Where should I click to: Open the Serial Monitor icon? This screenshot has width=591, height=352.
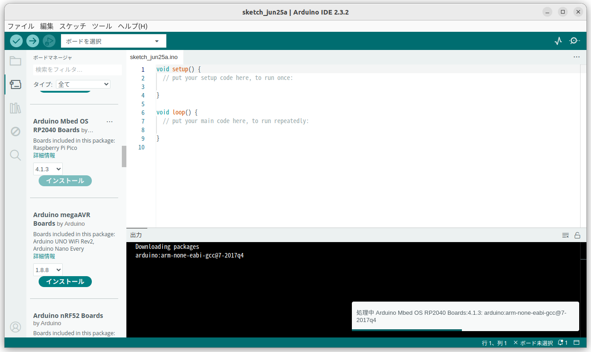coord(574,40)
